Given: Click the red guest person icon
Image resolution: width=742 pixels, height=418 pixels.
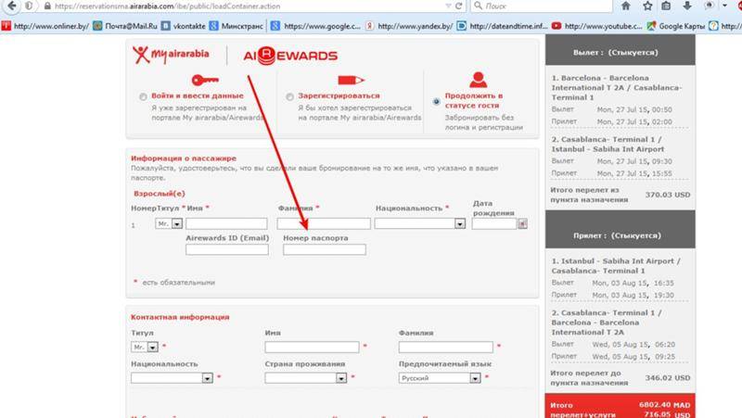Looking at the screenshot, I should click(478, 80).
